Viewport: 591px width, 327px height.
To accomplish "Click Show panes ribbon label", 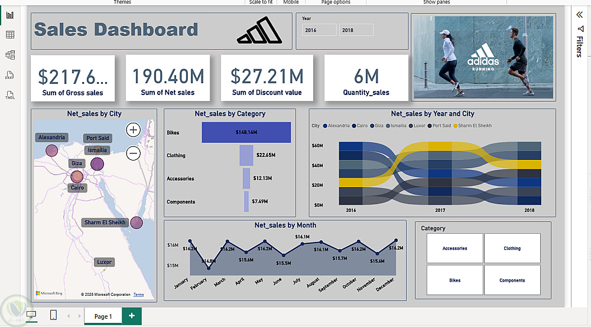I will coord(437,2).
